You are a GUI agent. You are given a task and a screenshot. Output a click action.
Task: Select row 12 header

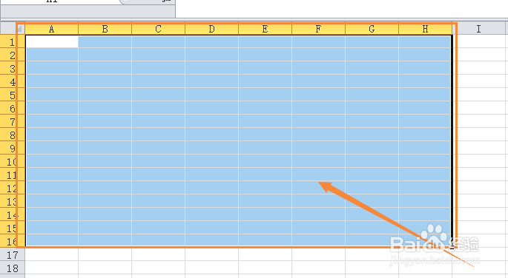click(13, 188)
